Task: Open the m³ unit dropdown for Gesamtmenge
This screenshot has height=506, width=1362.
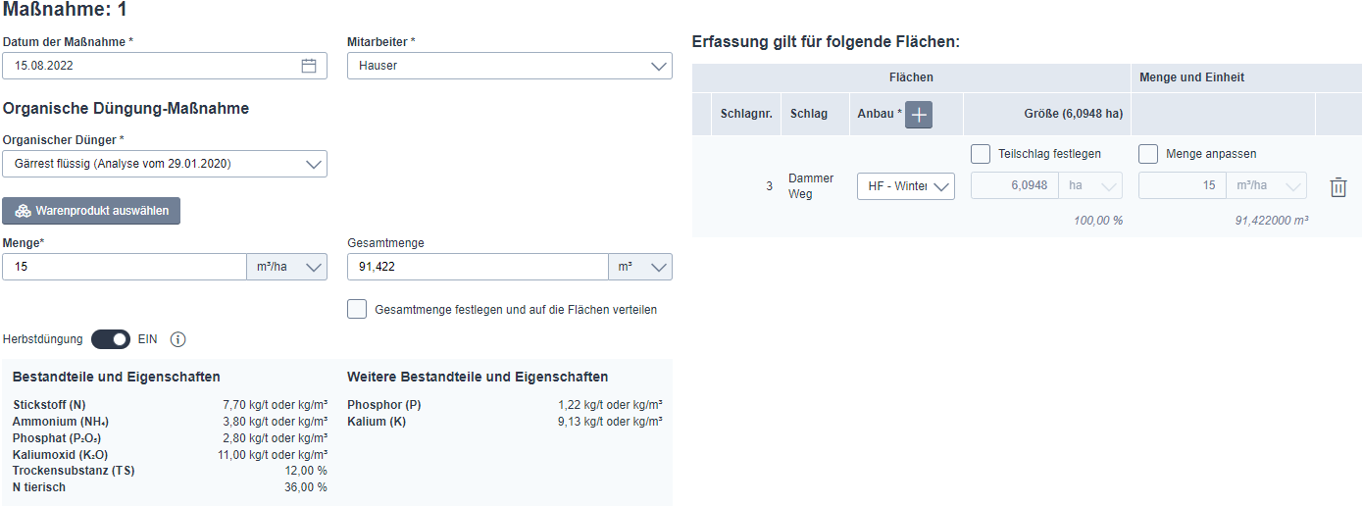Action: click(x=641, y=267)
